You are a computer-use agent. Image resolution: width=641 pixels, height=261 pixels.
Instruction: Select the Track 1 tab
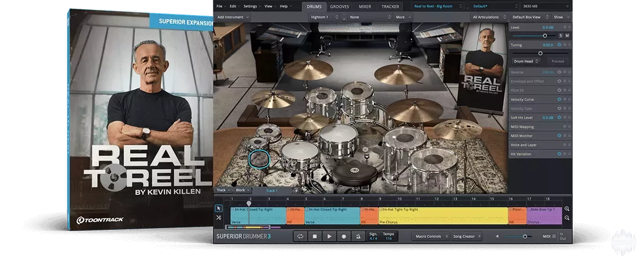point(272,190)
